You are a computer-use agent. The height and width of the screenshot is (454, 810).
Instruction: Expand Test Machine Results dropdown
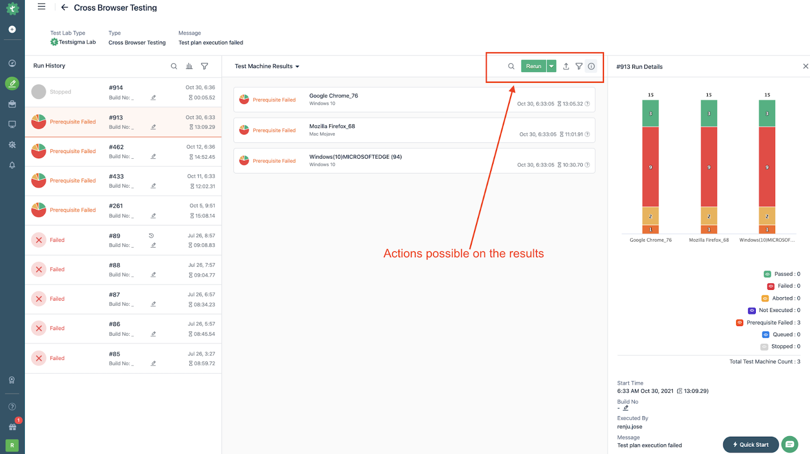pos(267,66)
